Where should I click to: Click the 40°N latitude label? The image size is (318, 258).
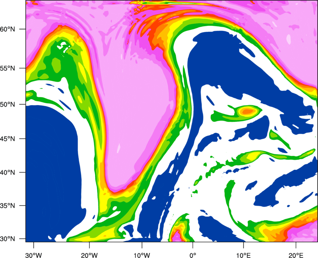(8, 172)
